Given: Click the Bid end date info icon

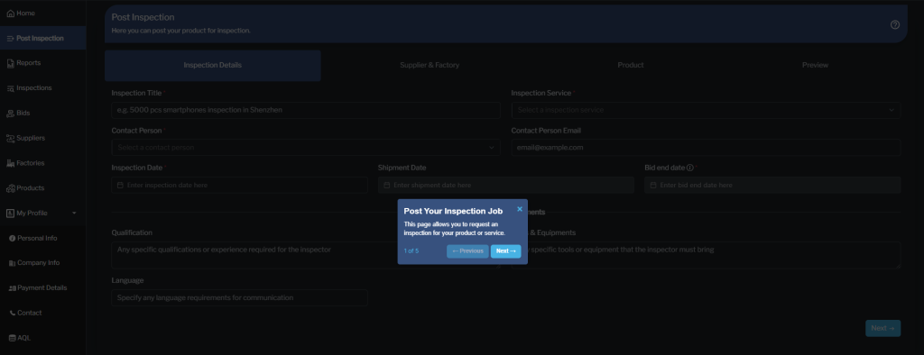Looking at the screenshot, I should pos(690,168).
